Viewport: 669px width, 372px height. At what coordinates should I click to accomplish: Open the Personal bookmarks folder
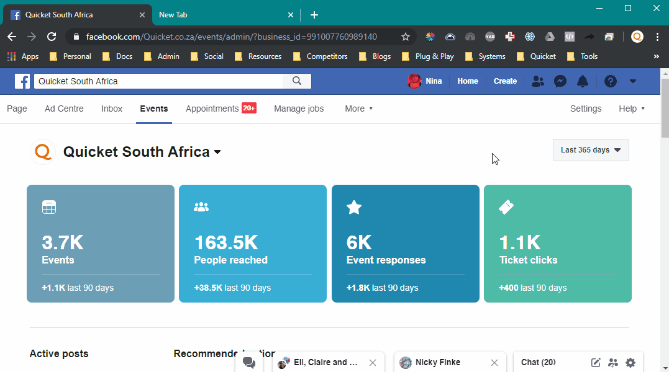click(x=70, y=56)
